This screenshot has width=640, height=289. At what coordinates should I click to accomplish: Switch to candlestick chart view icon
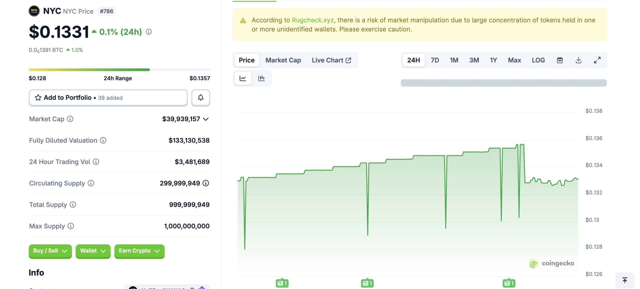tap(261, 78)
